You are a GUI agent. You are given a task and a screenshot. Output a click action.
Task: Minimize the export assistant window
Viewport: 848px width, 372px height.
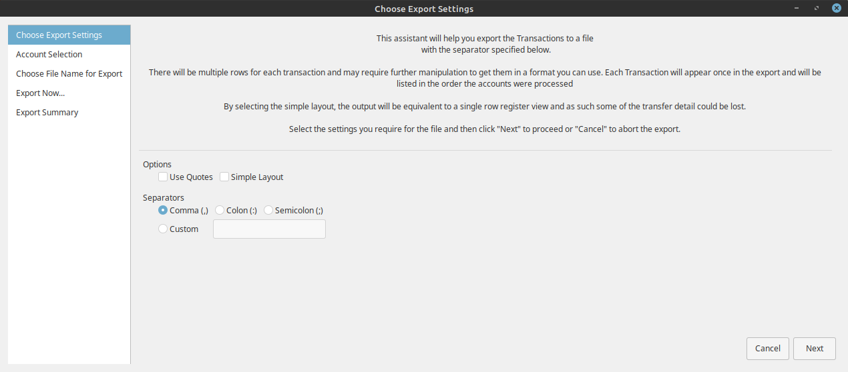[797, 8]
